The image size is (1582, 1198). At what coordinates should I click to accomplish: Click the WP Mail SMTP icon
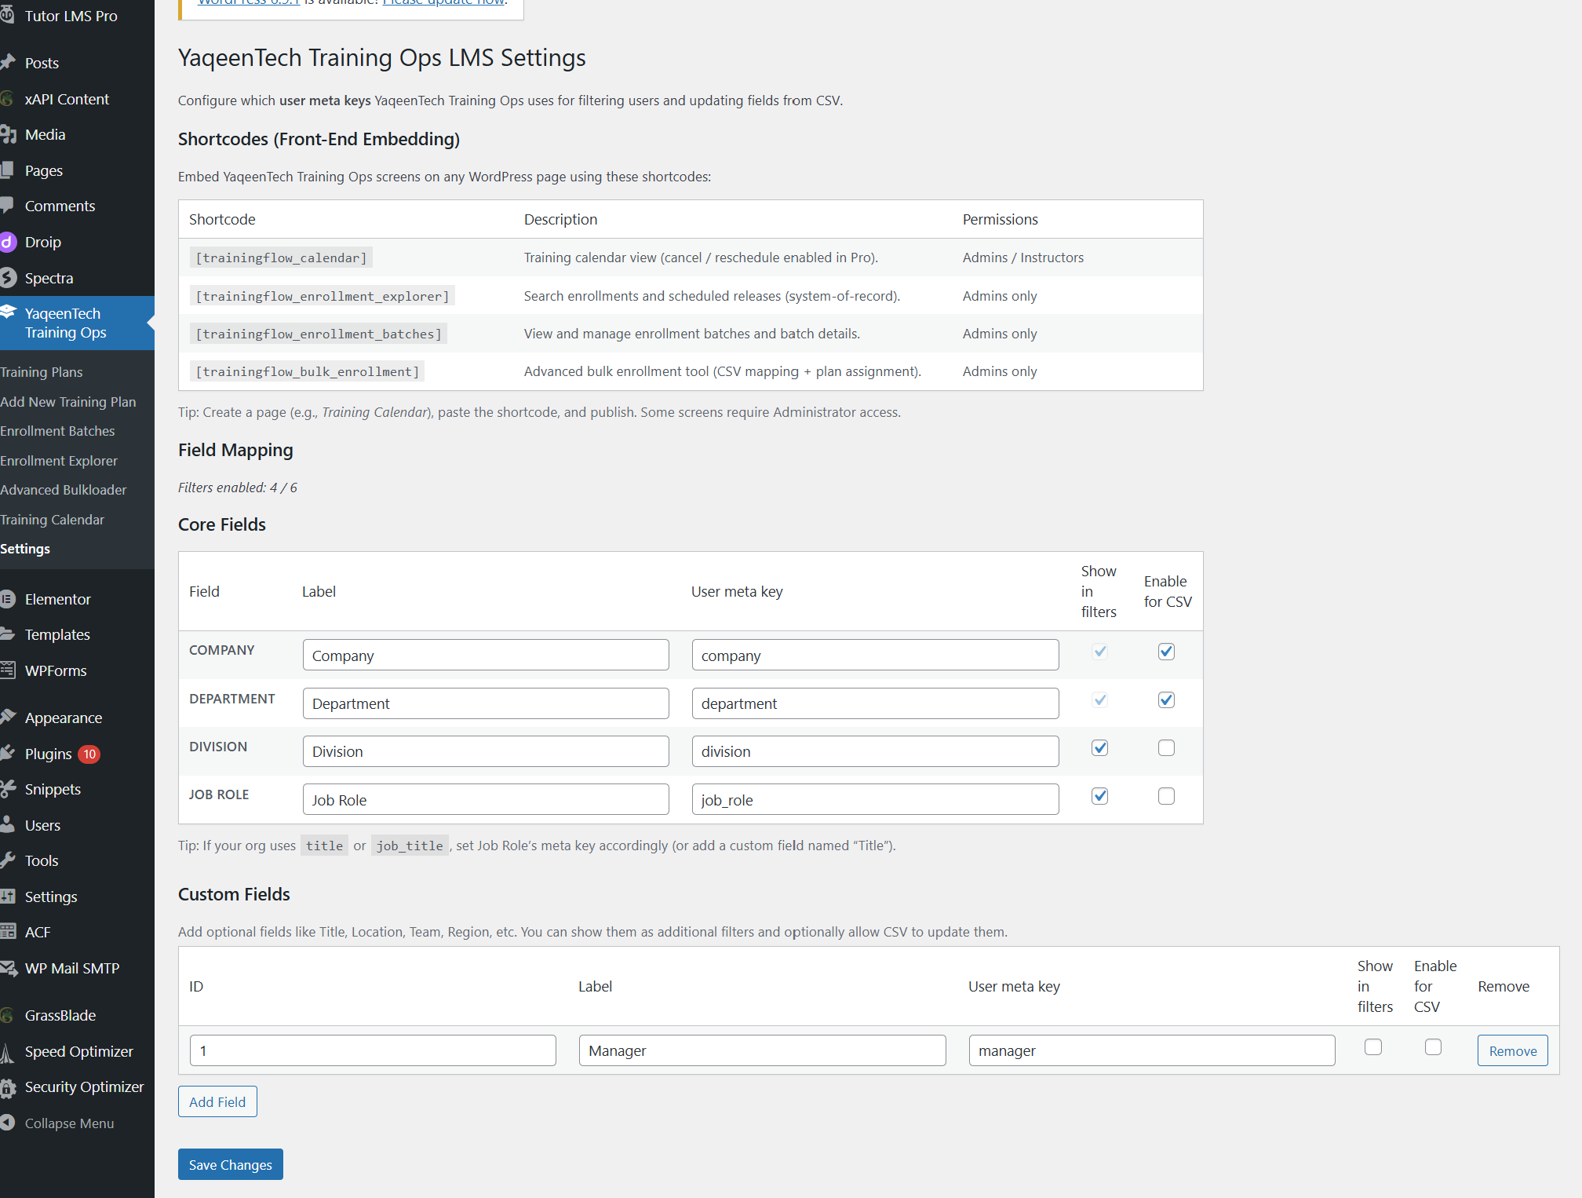pos(8,968)
